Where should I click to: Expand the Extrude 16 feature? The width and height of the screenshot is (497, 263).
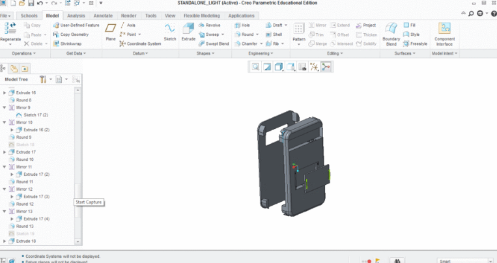click(x=5, y=93)
